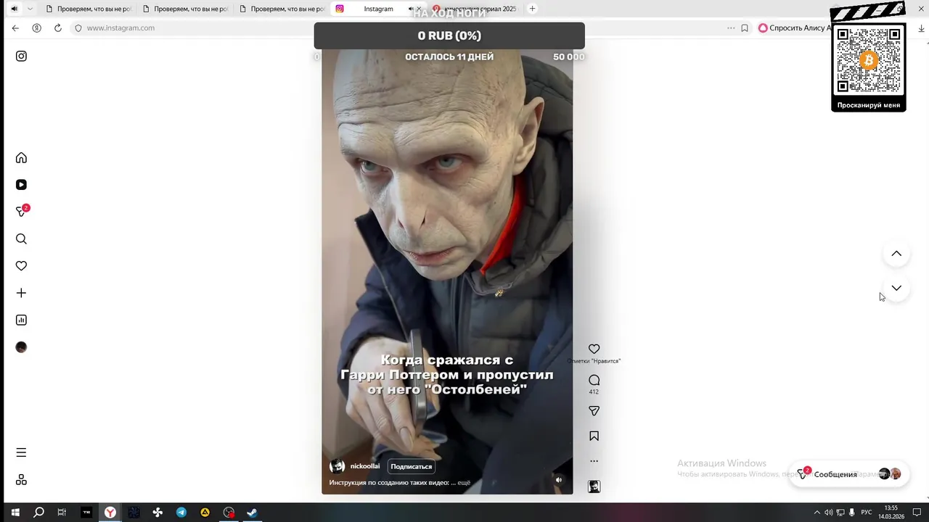Image resolution: width=929 pixels, height=522 pixels.
Task: Open profile avatar in left sidebar
Action: coord(21,347)
